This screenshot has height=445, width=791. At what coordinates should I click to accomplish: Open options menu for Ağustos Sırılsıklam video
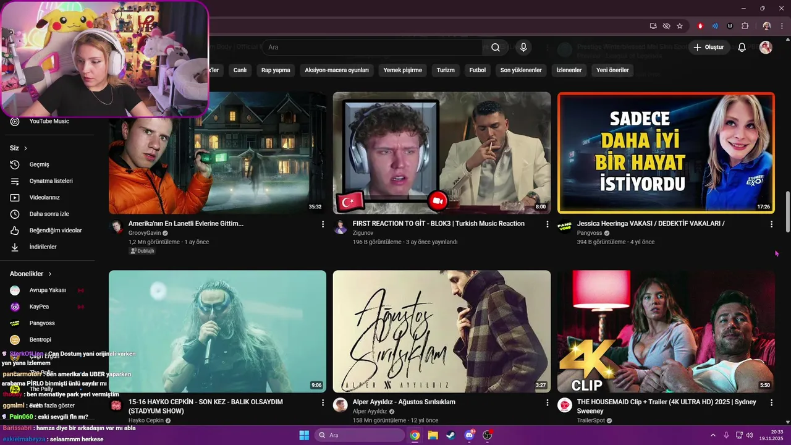(547, 402)
